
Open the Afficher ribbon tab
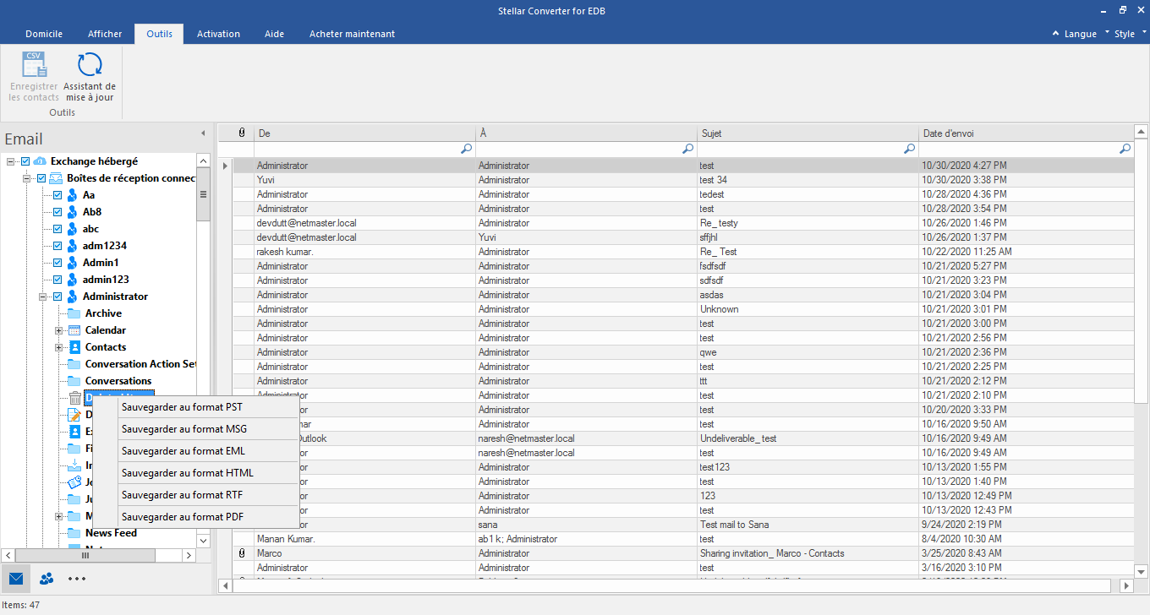[x=105, y=34]
